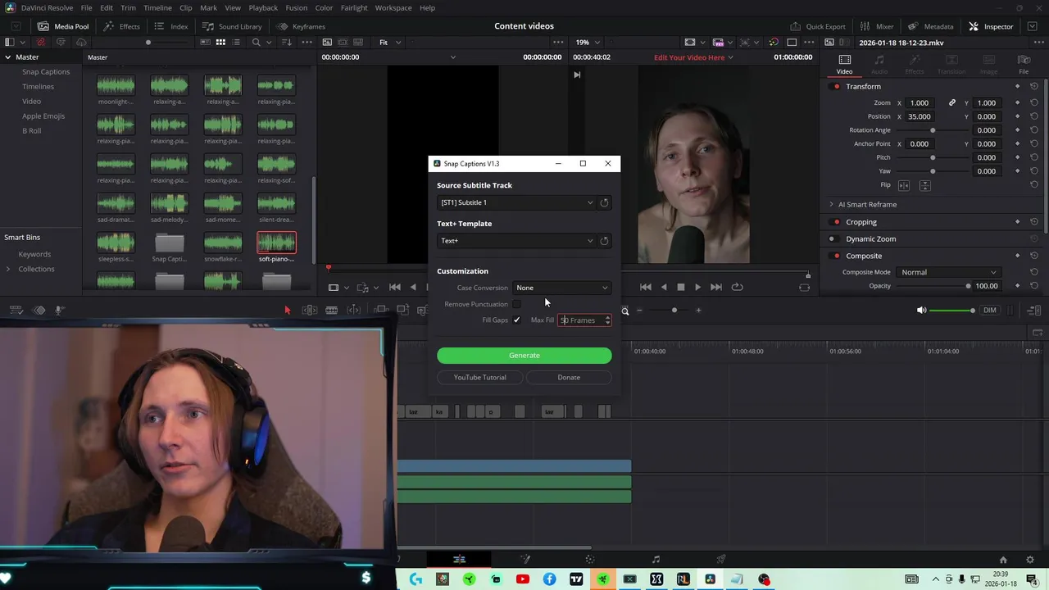Open Case Conversion dropdown

click(x=561, y=288)
